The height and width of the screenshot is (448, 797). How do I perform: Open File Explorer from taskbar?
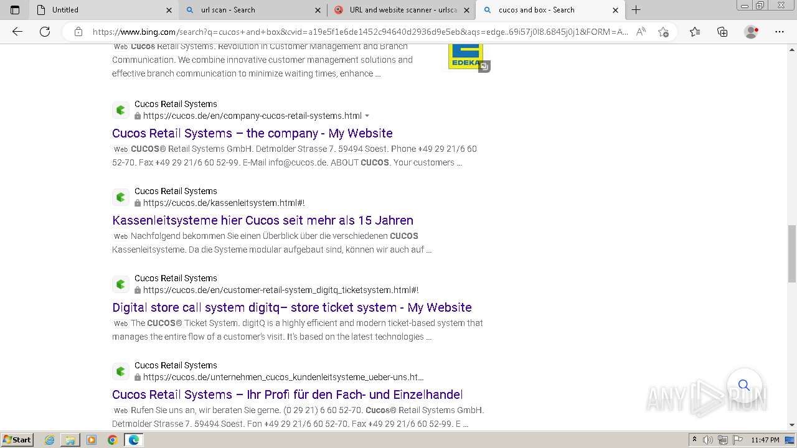pyautogui.click(x=70, y=440)
